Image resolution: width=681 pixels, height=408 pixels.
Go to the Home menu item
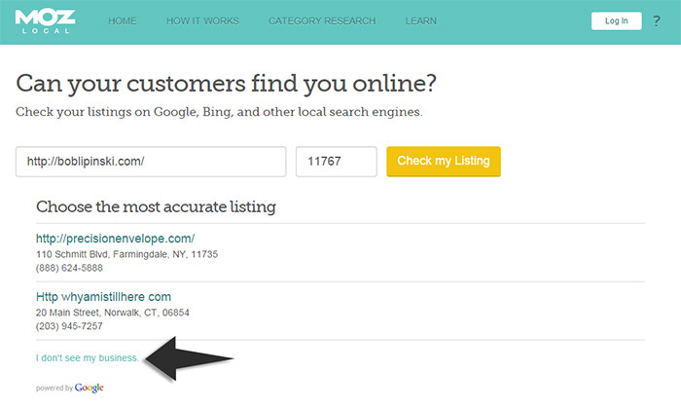(123, 20)
